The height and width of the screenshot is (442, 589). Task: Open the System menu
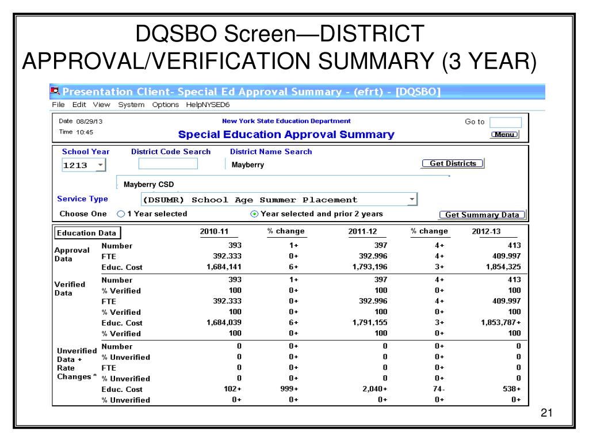131,105
